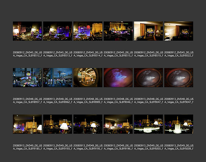
Task: Open blue dusk thumbnail above SL8Y8962
Action: click(58, 78)
